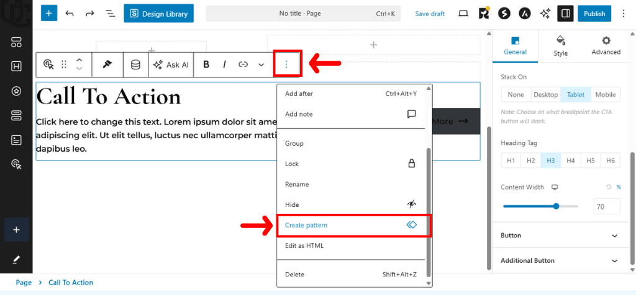Click the database dynamic content icon

tap(135, 64)
